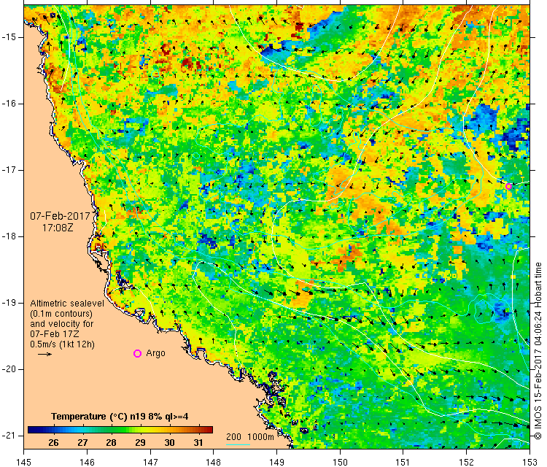
Task: Click the latitude axis label -21
Action: click(x=8, y=436)
